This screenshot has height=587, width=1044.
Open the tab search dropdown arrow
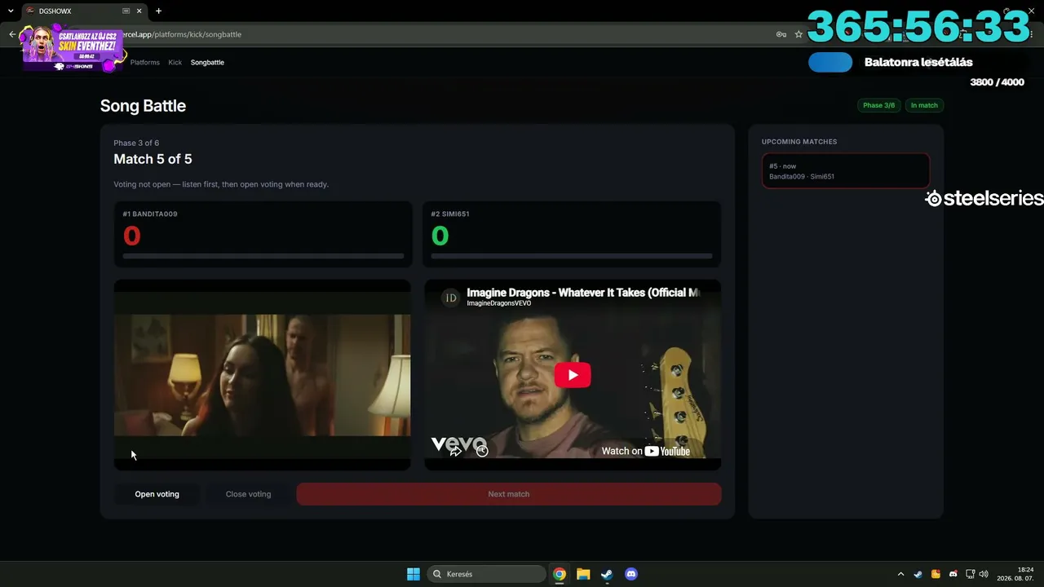click(11, 11)
